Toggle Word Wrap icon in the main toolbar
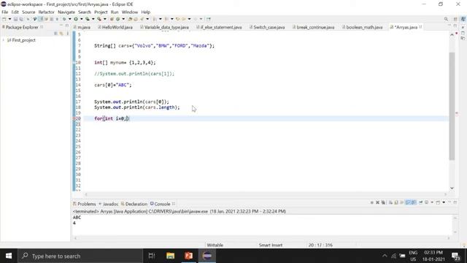The image size is (467, 263). pos(46,19)
